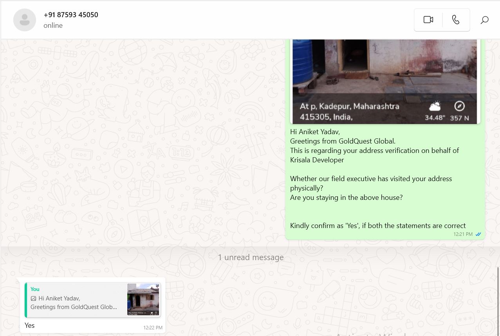This screenshot has width=500, height=336.
Task: Click the "1 unread message" divider
Action: coord(251,257)
